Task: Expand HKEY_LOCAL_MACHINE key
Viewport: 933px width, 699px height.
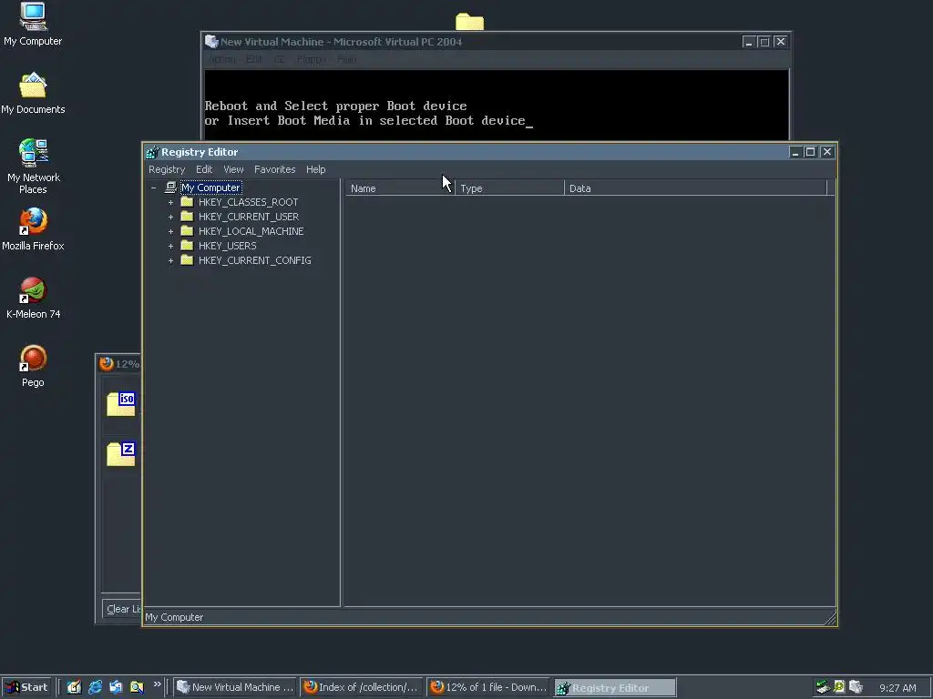Action: tap(170, 232)
